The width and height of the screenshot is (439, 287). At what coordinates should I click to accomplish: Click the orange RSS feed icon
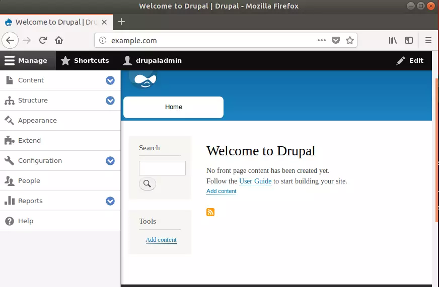click(210, 212)
